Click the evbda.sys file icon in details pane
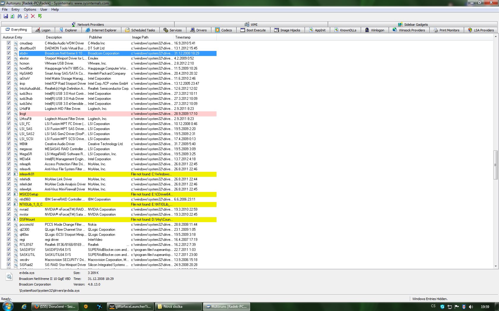499x311 pixels. click(x=9, y=277)
